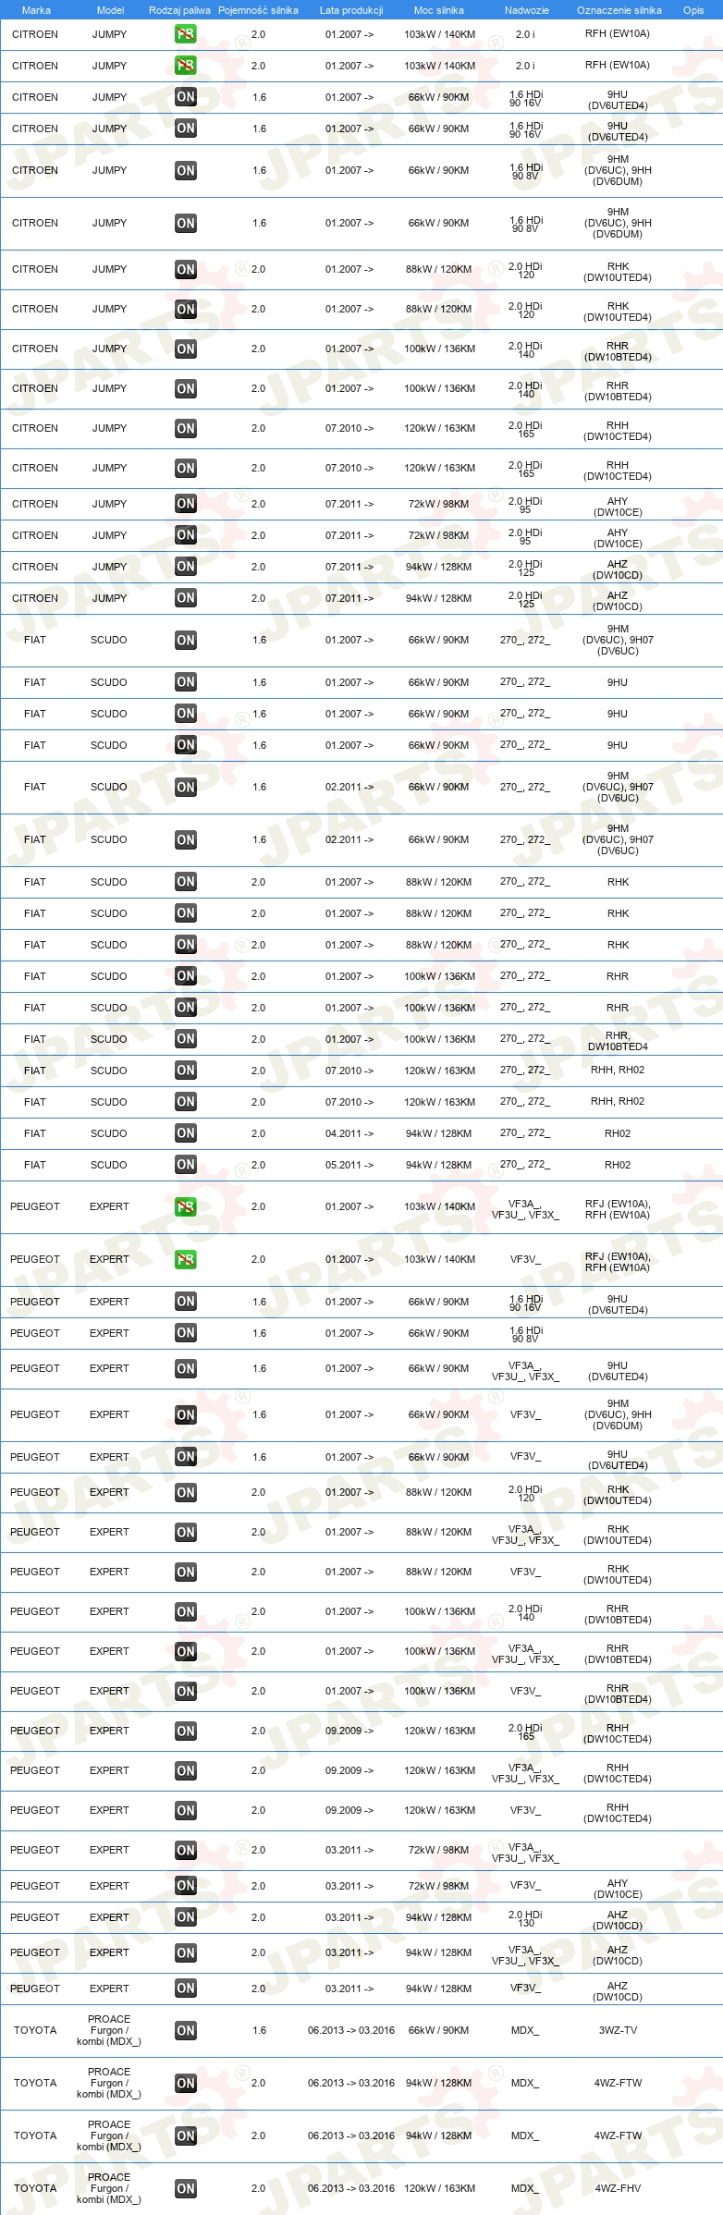The height and width of the screenshot is (2215, 723).
Task: Select the 2.0 HDi 130 body cell
Action: pos(526,1917)
